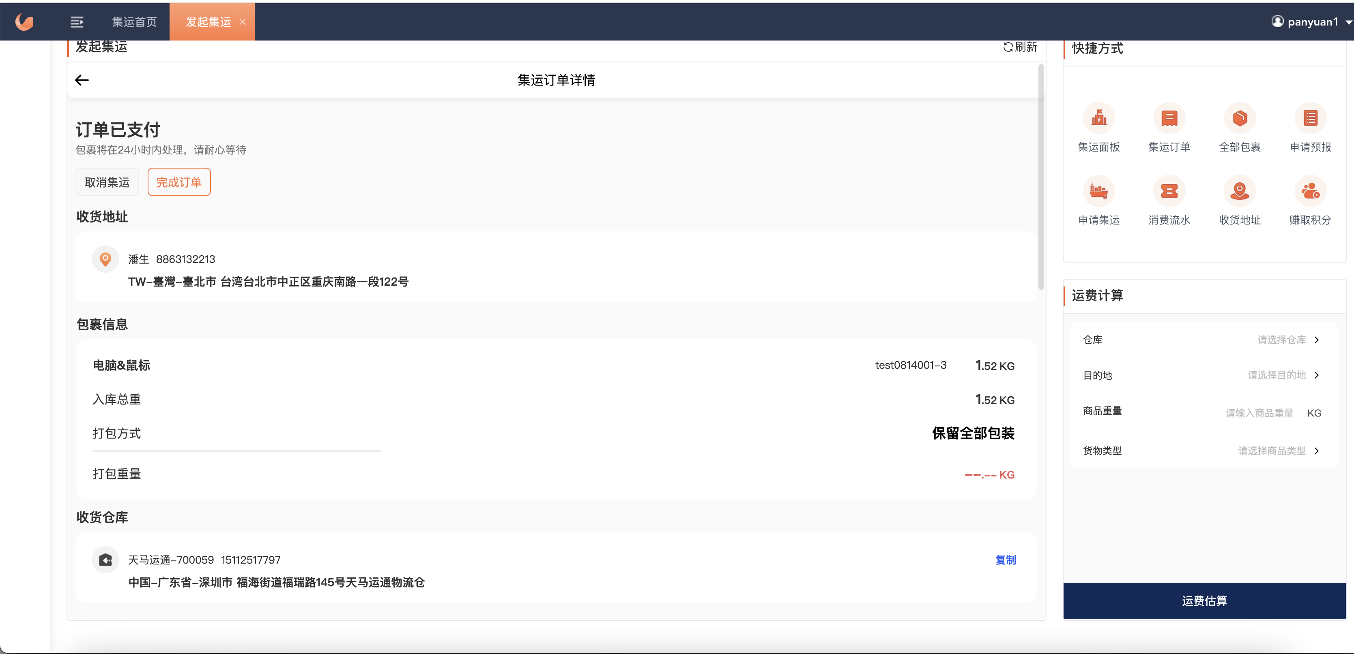The width and height of the screenshot is (1354, 654).
Task: Open the 消费流水 shortcut icon
Action: [1169, 191]
